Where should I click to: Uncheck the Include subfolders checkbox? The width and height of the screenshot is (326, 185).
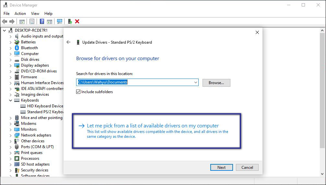(78, 92)
